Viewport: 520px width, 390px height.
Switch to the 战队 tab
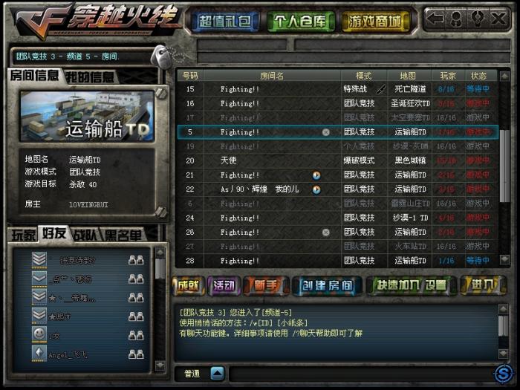coord(85,235)
